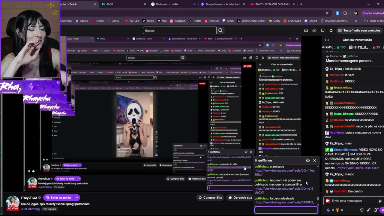Open the browser extensions puzzle icon

(345, 13)
